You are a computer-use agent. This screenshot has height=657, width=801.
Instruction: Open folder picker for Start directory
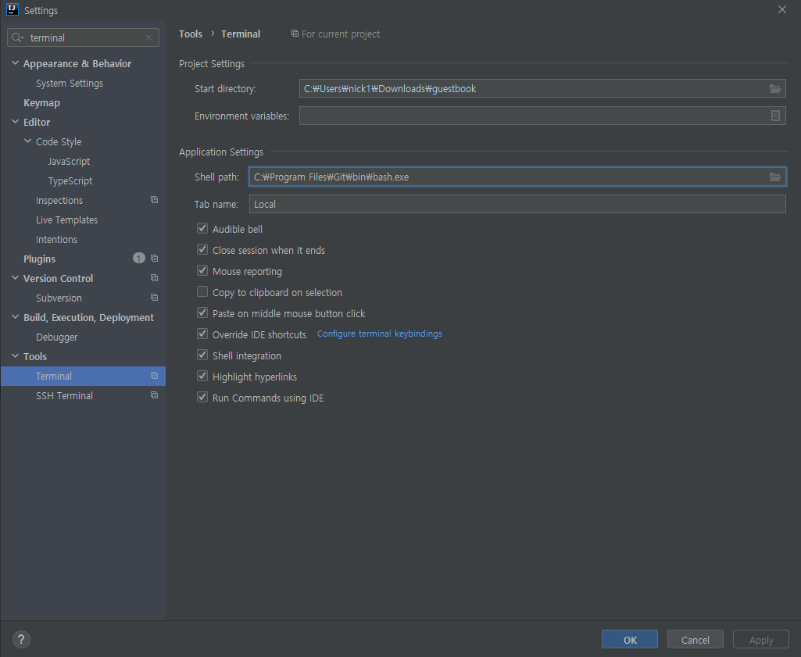[774, 88]
